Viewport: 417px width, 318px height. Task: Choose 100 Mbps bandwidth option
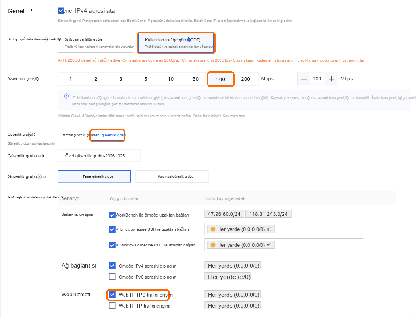tap(220, 79)
